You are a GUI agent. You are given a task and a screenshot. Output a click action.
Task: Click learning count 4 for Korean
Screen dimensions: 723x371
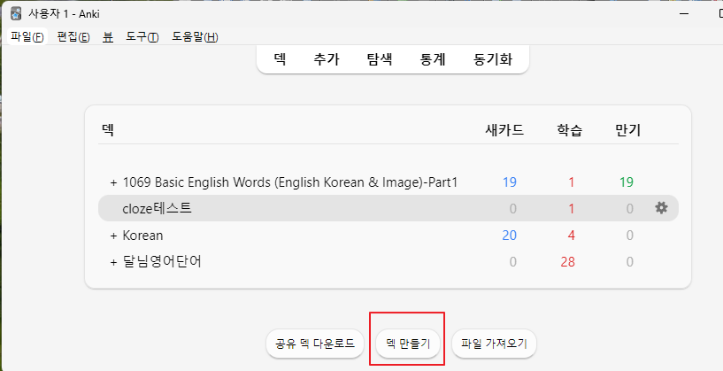pyautogui.click(x=572, y=236)
